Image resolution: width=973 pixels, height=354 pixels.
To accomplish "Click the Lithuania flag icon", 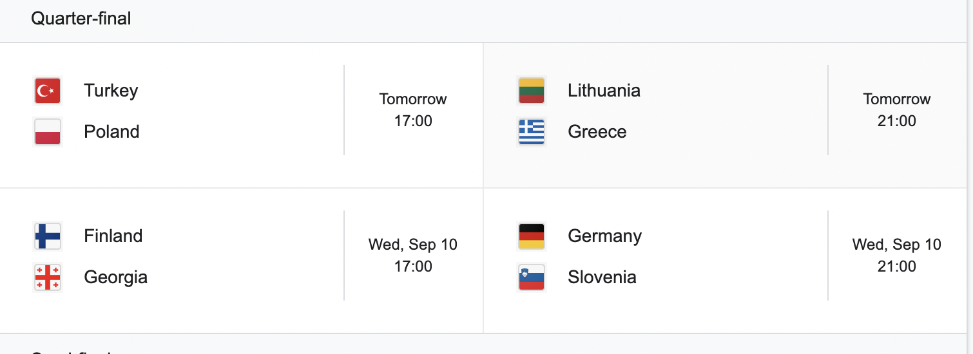I will [x=532, y=91].
